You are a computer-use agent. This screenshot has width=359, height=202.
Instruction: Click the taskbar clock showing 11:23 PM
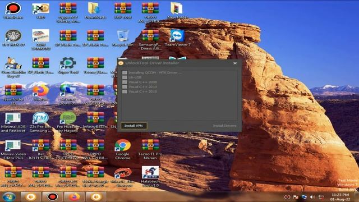(x=340, y=197)
